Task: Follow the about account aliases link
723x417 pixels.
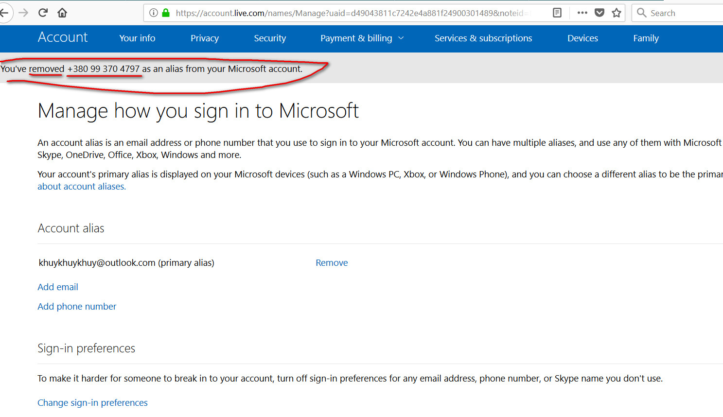Action: 82,186
